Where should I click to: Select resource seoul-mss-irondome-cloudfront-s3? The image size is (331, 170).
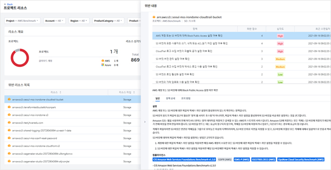pos(36,146)
